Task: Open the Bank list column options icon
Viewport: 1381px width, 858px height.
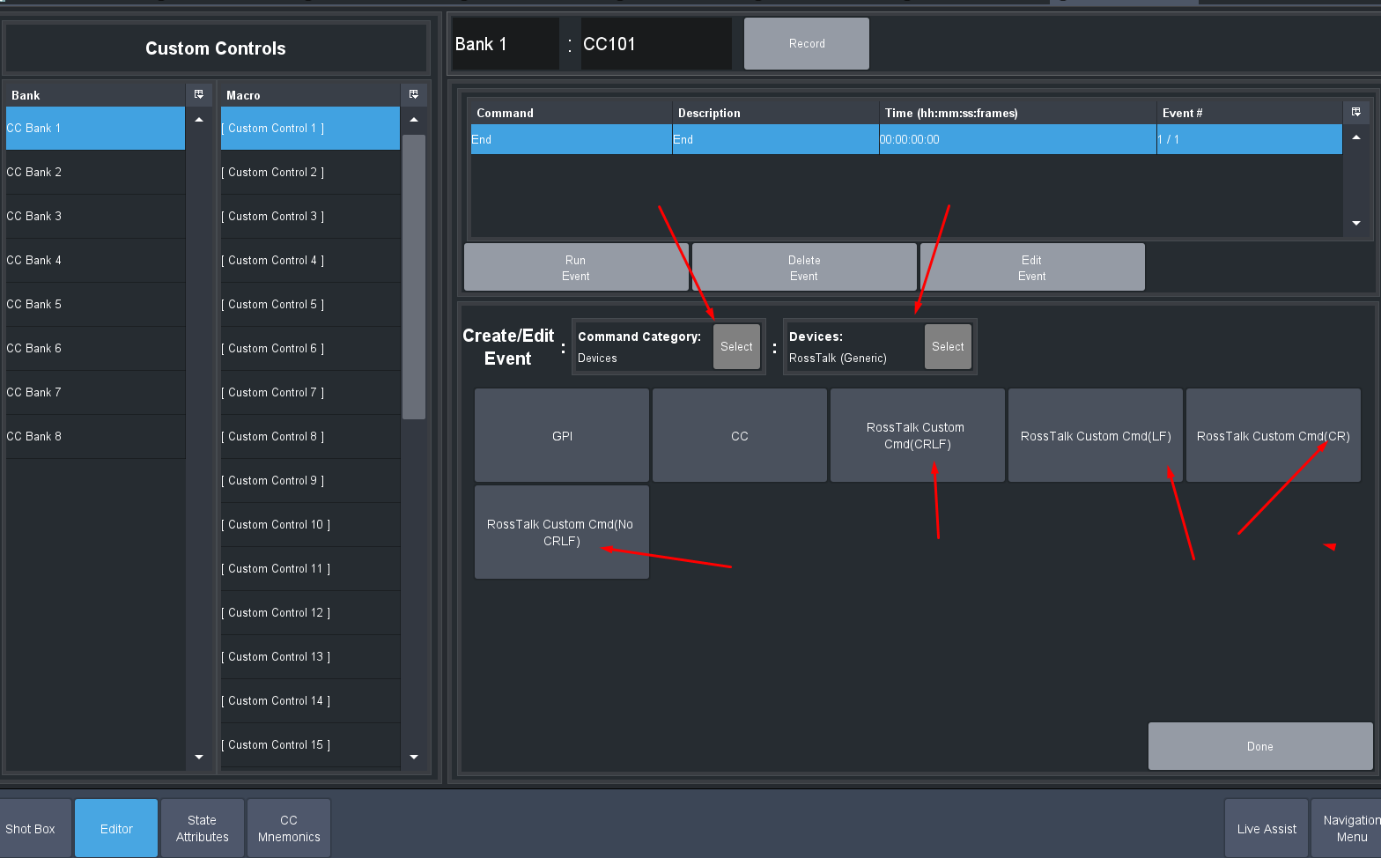Action: 199,94
